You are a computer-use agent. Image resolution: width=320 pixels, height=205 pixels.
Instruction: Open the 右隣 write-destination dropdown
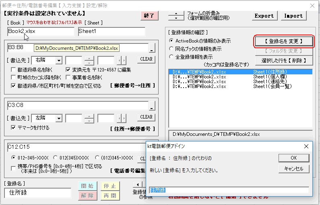[x=59, y=61]
